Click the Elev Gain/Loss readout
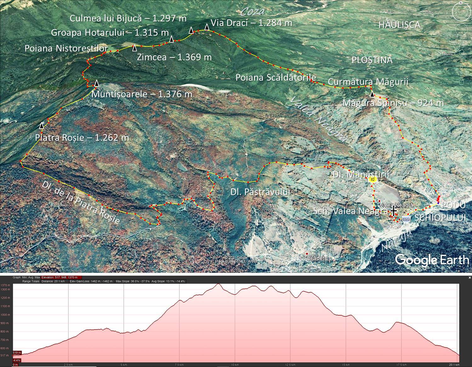The height and width of the screenshot is (367, 472). click(91, 281)
